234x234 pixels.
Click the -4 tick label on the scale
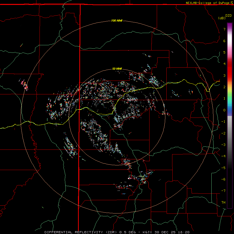[x=223, y=156]
